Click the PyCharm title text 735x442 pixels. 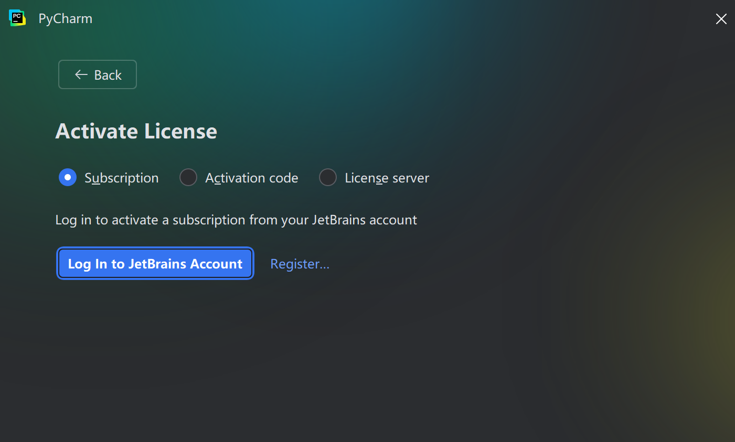pyautogui.click(x=66, y=19)
